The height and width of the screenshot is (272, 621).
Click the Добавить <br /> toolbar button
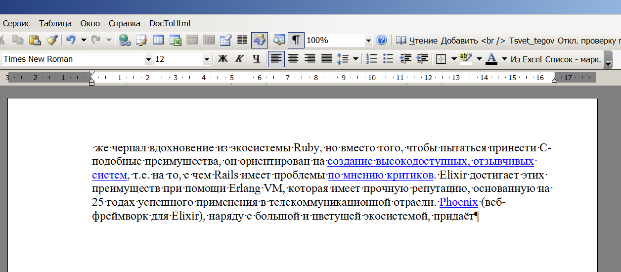473,41
